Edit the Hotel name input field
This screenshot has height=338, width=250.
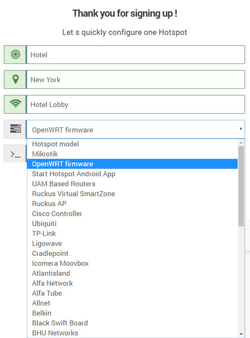click(136, 54)
